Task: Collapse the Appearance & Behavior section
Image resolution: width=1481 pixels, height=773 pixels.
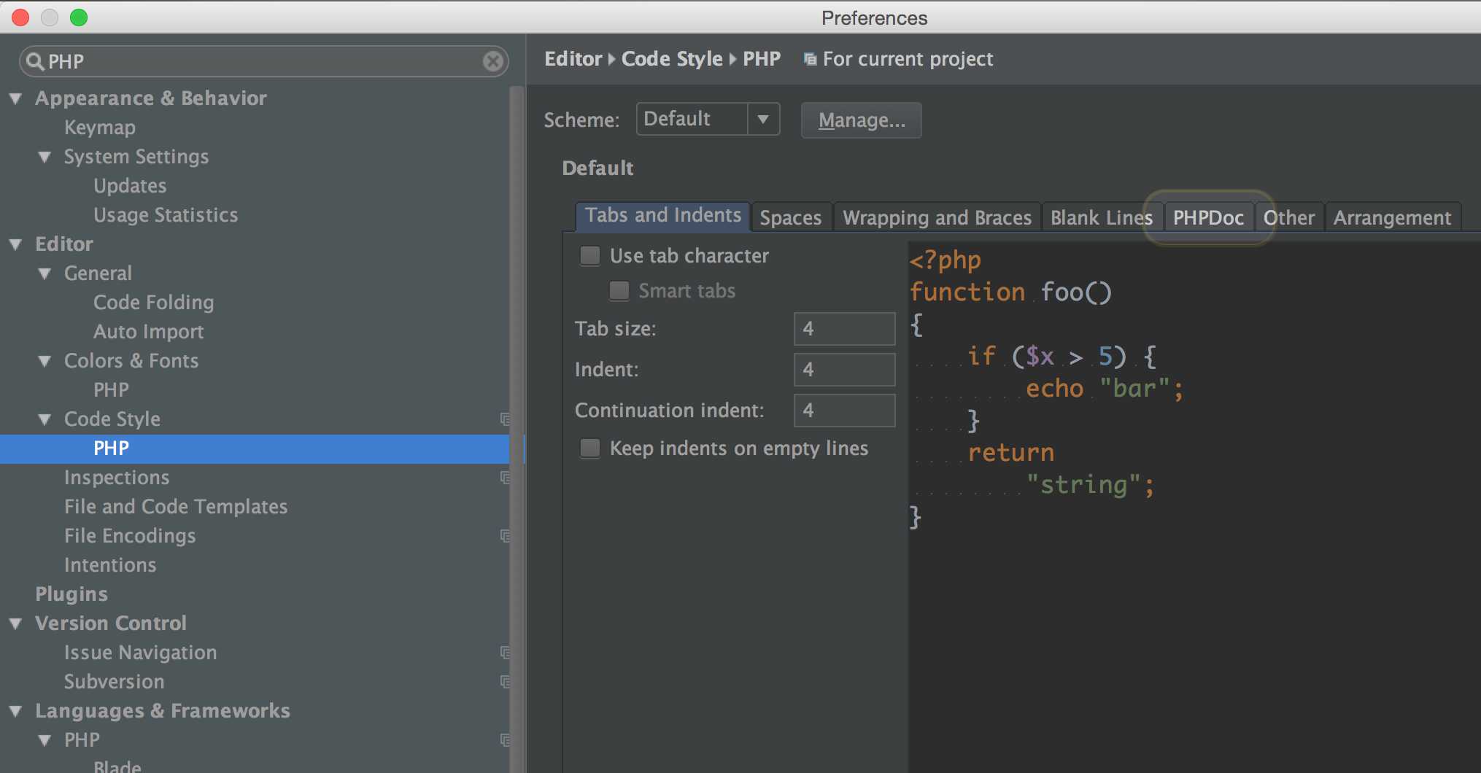Action: click(x=15, y=98)
